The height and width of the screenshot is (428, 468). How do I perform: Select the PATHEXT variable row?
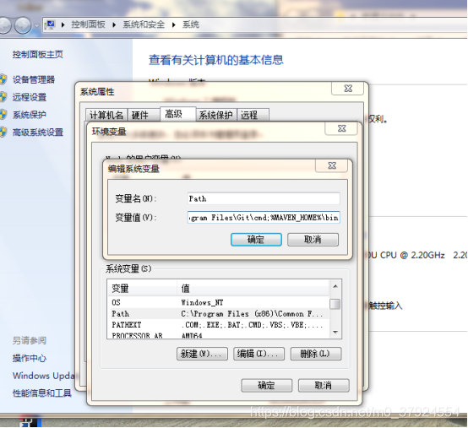pos(218,325)
